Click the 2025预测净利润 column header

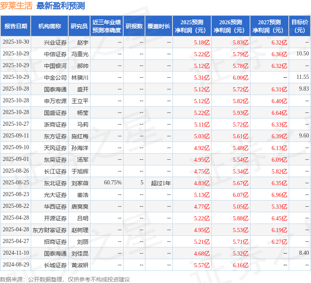191,26
